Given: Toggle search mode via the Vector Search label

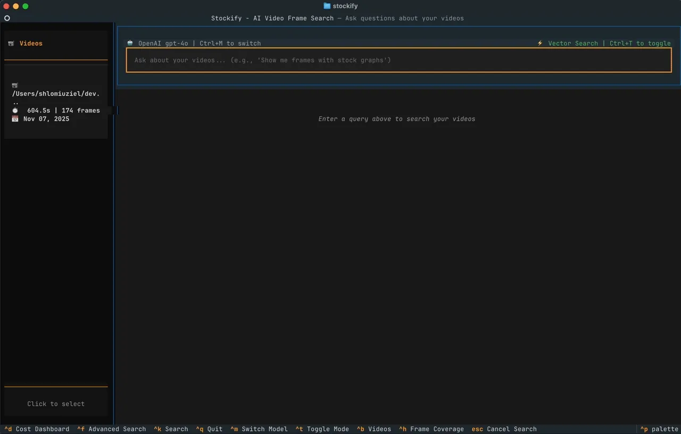Looking at the screenshot, I should 573,43.
